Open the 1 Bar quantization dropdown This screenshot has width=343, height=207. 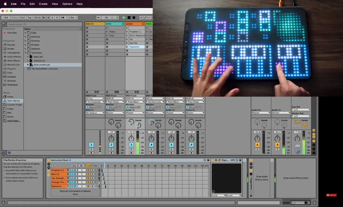point(73,18)
